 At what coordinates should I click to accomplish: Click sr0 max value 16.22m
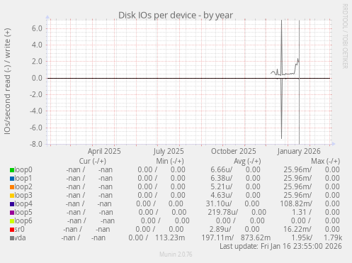(297, 229)
